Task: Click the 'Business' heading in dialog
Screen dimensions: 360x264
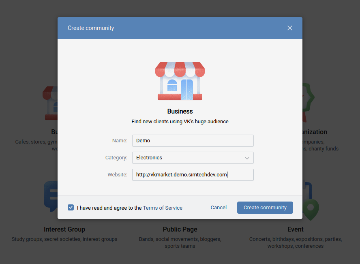Action: [x=180, y=112]
